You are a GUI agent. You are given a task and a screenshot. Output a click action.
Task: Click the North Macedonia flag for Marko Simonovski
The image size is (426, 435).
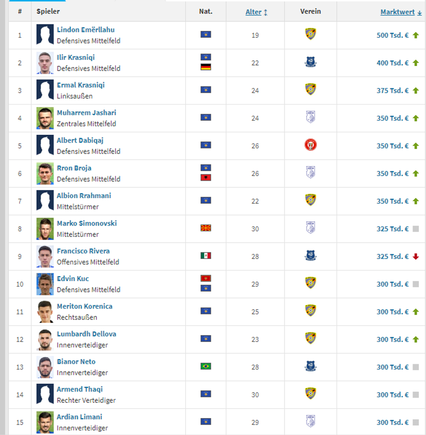pyautogui.click(x=205, y=229)
